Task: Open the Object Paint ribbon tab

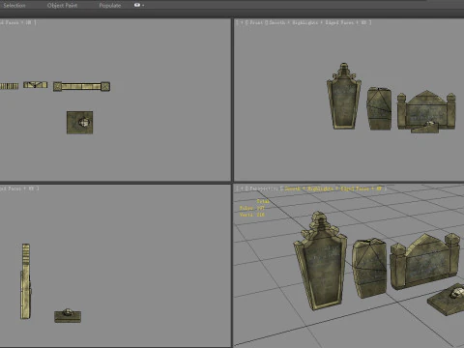Action: coord(62,5)
